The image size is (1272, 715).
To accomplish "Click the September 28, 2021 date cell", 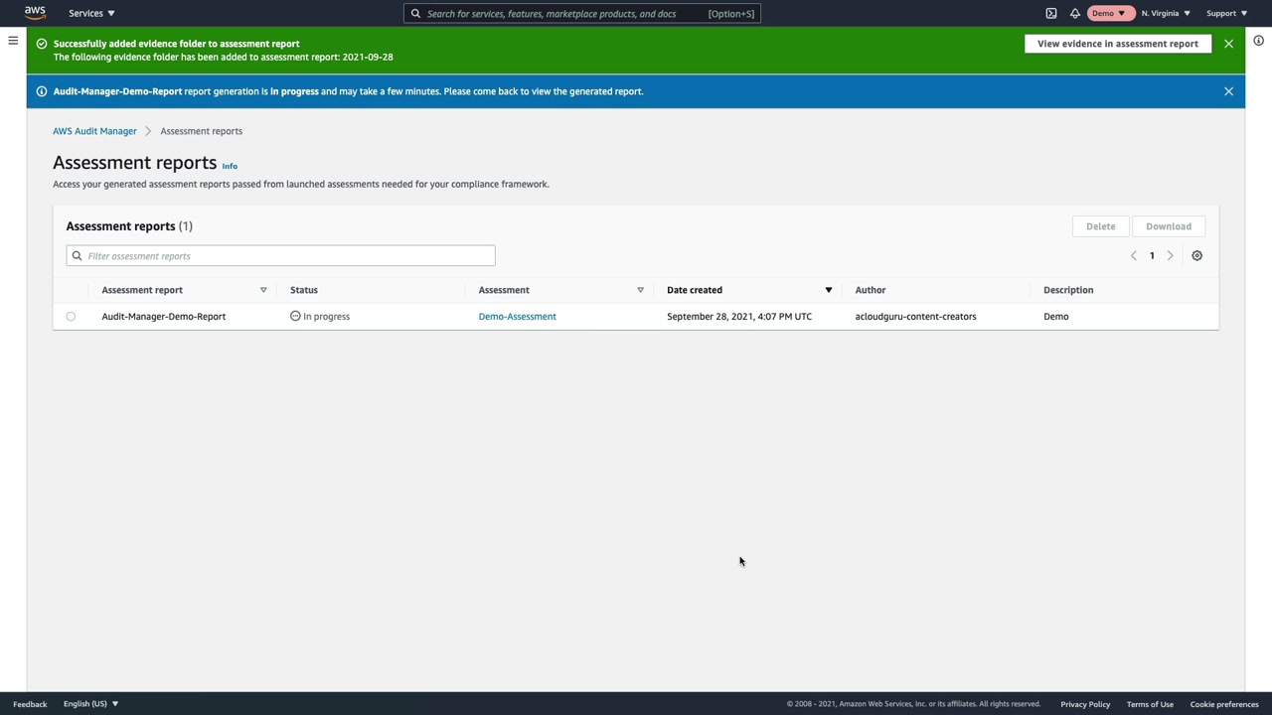I will coord(739,317).
